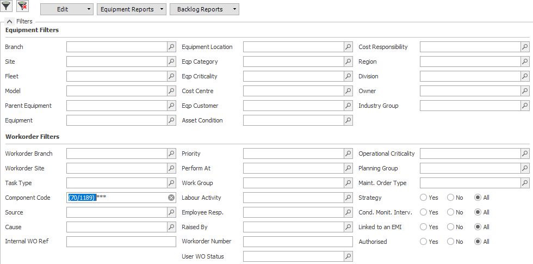Open lookup for Industry Group
The height and width of the screenshot is (264, 533).
pyautogui.click(x=525, y=106)
